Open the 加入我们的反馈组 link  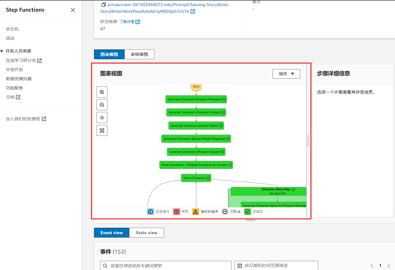coord(23,119)
